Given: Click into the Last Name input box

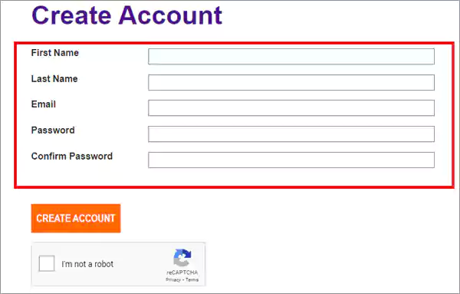Looking at the screenshot, I should (x=291, y=82).
